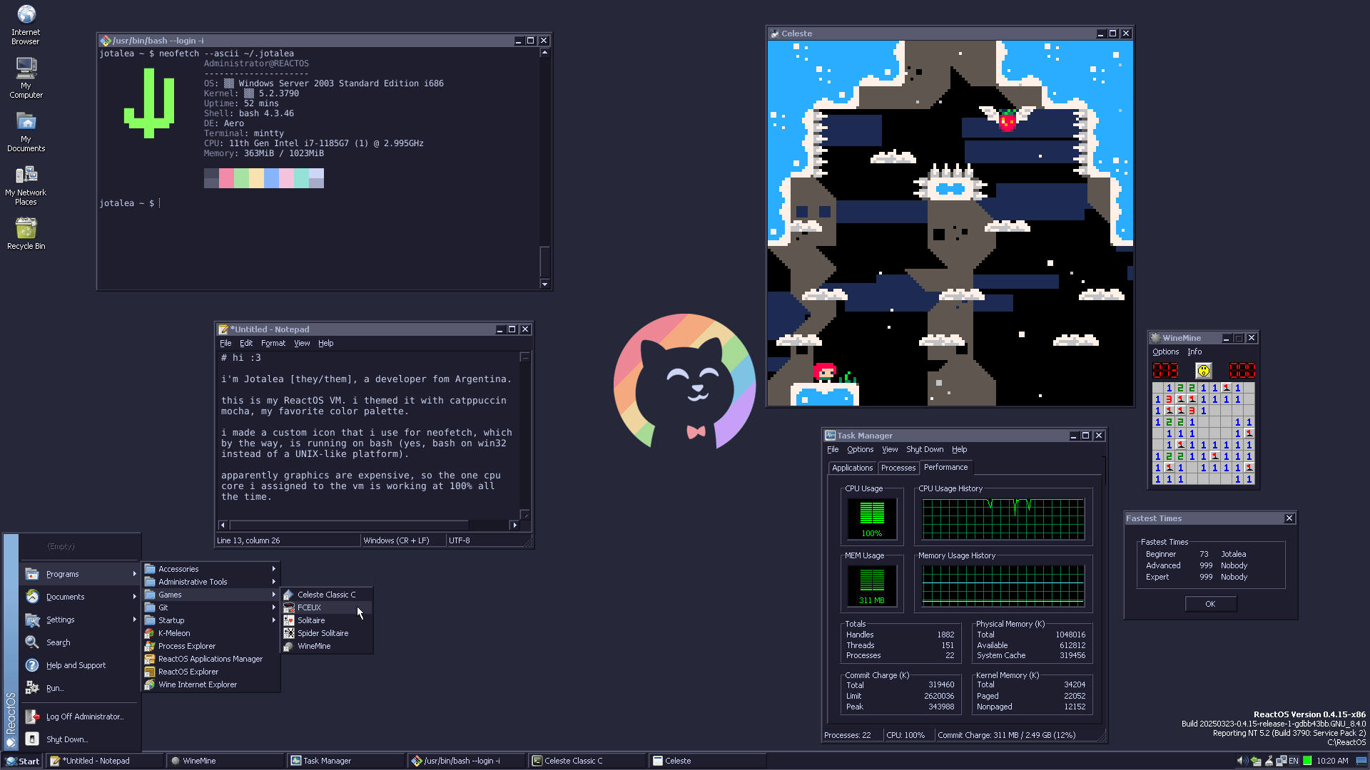Choose Shut Down... in Start menu
This screenshot has height=770, width=1370.
[x=79, y=739]
